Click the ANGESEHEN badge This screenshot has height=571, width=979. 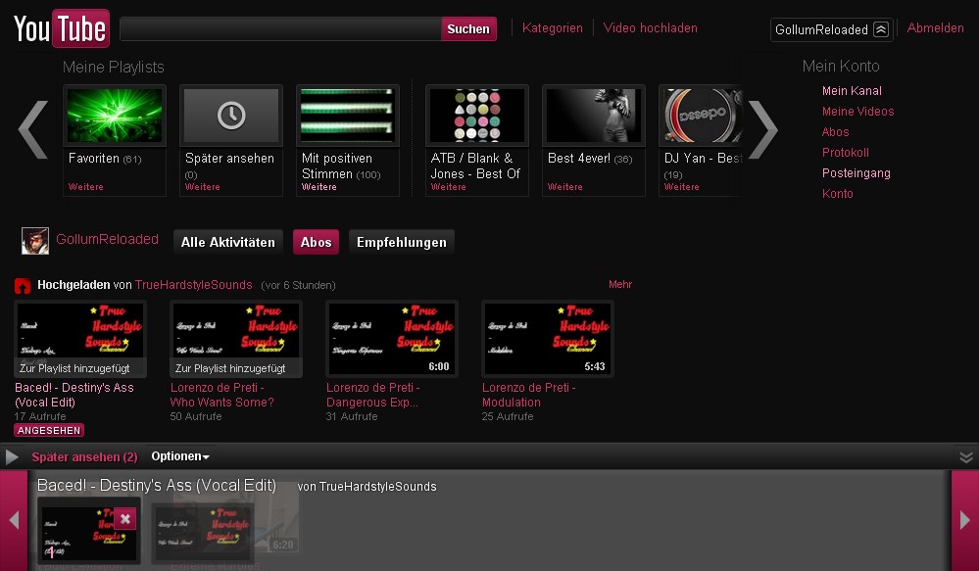pyautogui.click(x=49, y=431)
